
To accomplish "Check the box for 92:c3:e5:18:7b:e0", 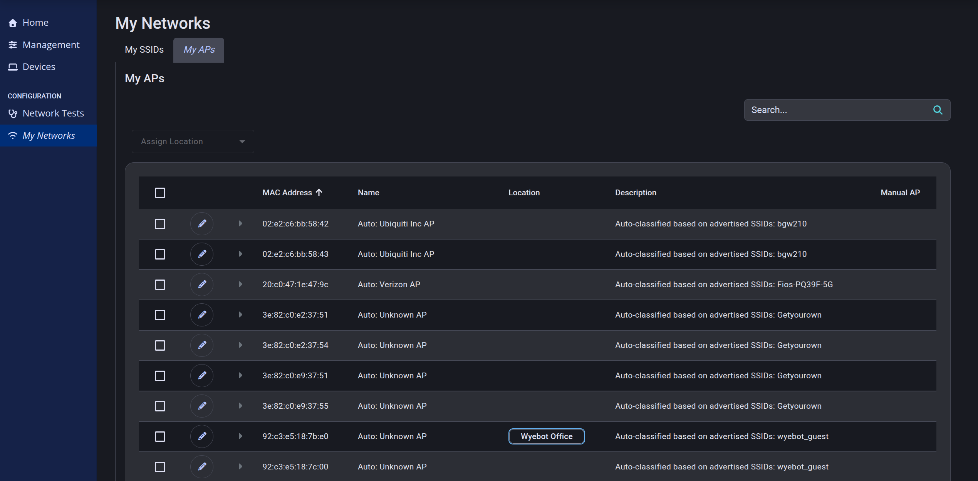I will pyautogui.click(x=160, y=436).
